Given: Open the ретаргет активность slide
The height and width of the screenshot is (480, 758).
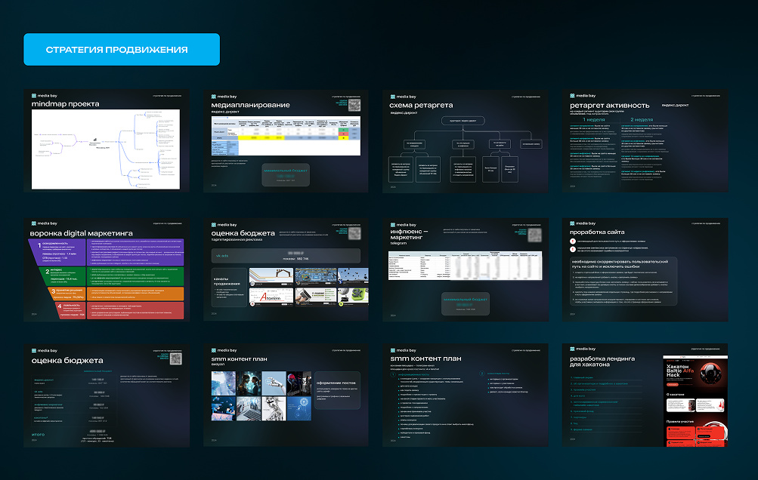Looking at the screenshot, I should pyautogui.click(x=645, y=140).
